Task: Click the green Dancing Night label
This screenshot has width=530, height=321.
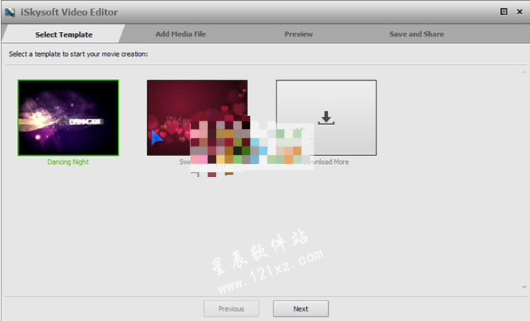Action: click(x=68, y=162)
